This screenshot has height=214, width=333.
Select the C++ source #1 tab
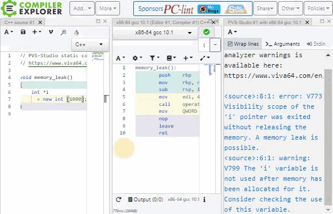19,22
